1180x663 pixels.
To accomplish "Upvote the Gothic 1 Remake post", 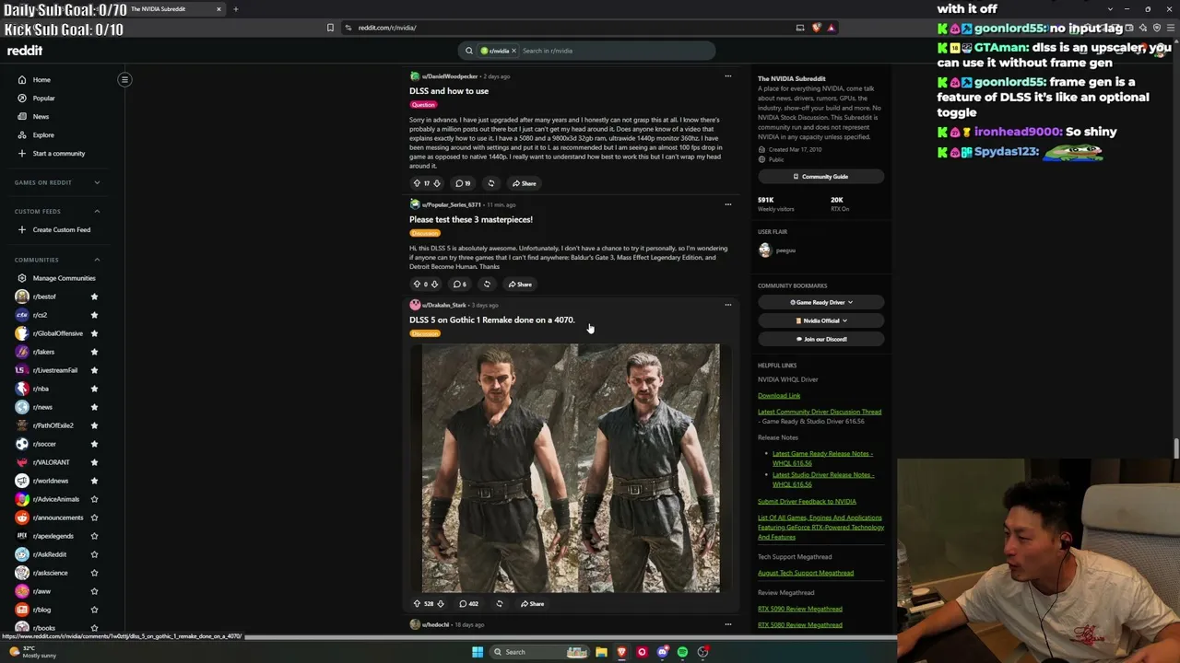I will (417, 604).
